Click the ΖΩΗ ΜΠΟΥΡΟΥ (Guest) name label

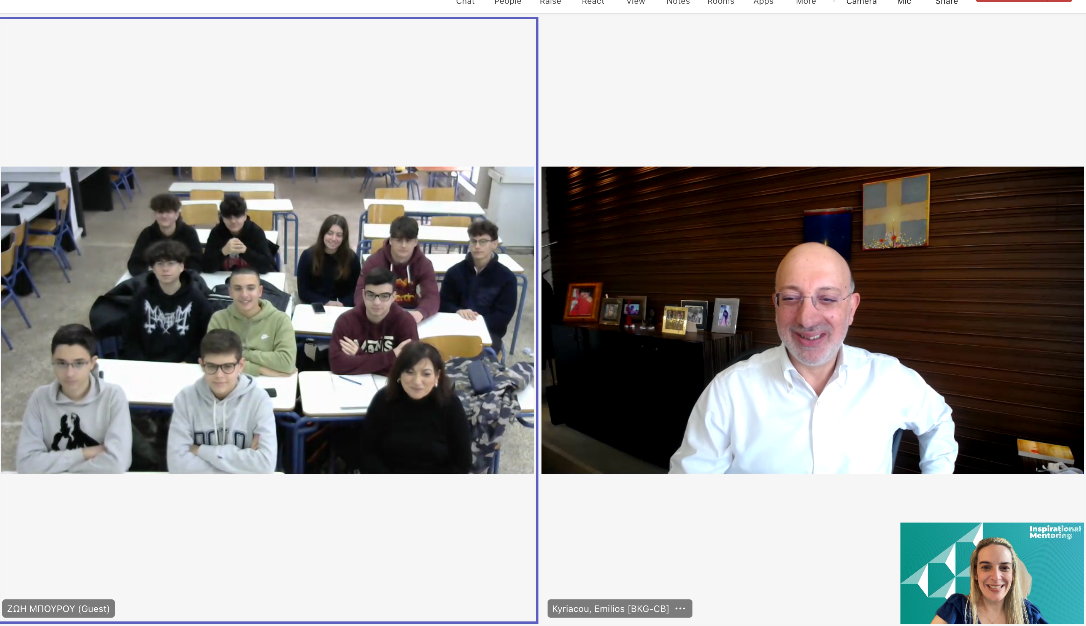pyautogui.click(x=59, y=609)
